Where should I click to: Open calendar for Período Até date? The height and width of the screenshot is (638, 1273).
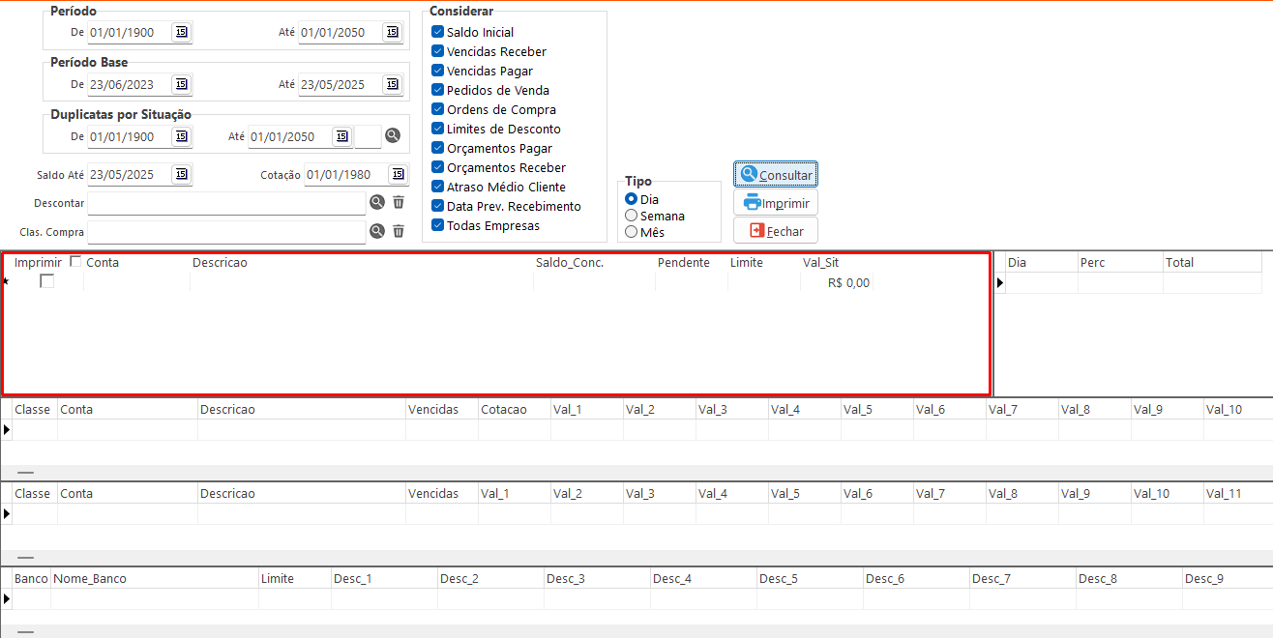(392, 32)
